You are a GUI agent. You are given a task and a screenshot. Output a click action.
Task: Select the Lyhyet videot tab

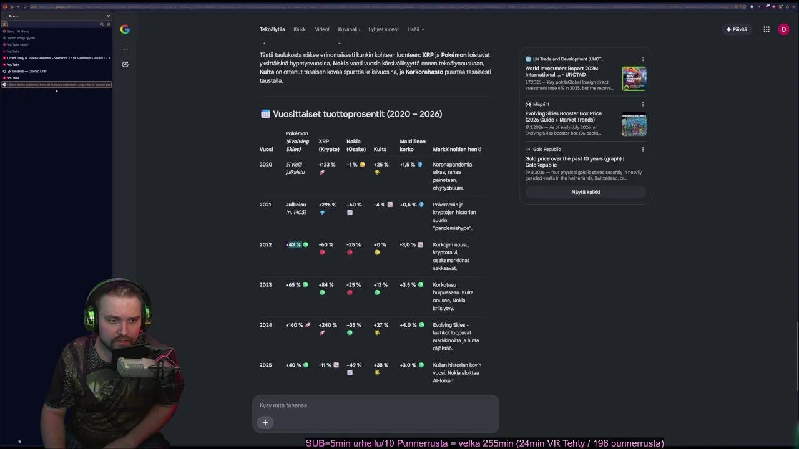(x=383, y=29)
